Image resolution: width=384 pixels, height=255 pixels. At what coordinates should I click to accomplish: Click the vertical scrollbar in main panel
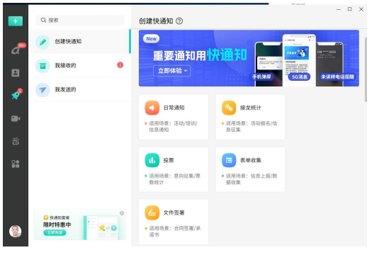366,69
